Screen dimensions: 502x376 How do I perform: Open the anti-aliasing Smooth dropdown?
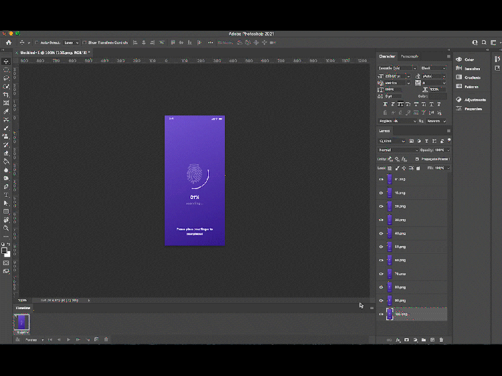tap(436, 121)
